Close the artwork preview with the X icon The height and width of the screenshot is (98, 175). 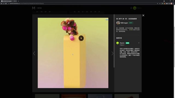click(x=143, y=16)
